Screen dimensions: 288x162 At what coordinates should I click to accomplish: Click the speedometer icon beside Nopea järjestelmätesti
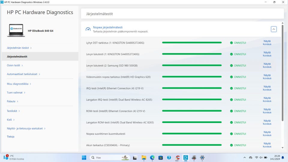[88, 29]
